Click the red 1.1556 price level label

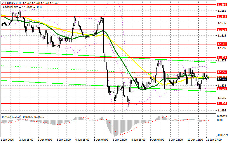pos(222,72)
